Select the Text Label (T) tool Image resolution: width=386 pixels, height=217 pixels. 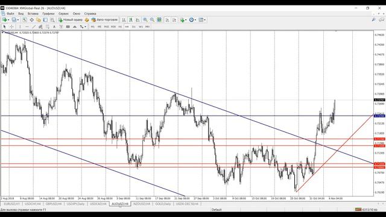61,27
